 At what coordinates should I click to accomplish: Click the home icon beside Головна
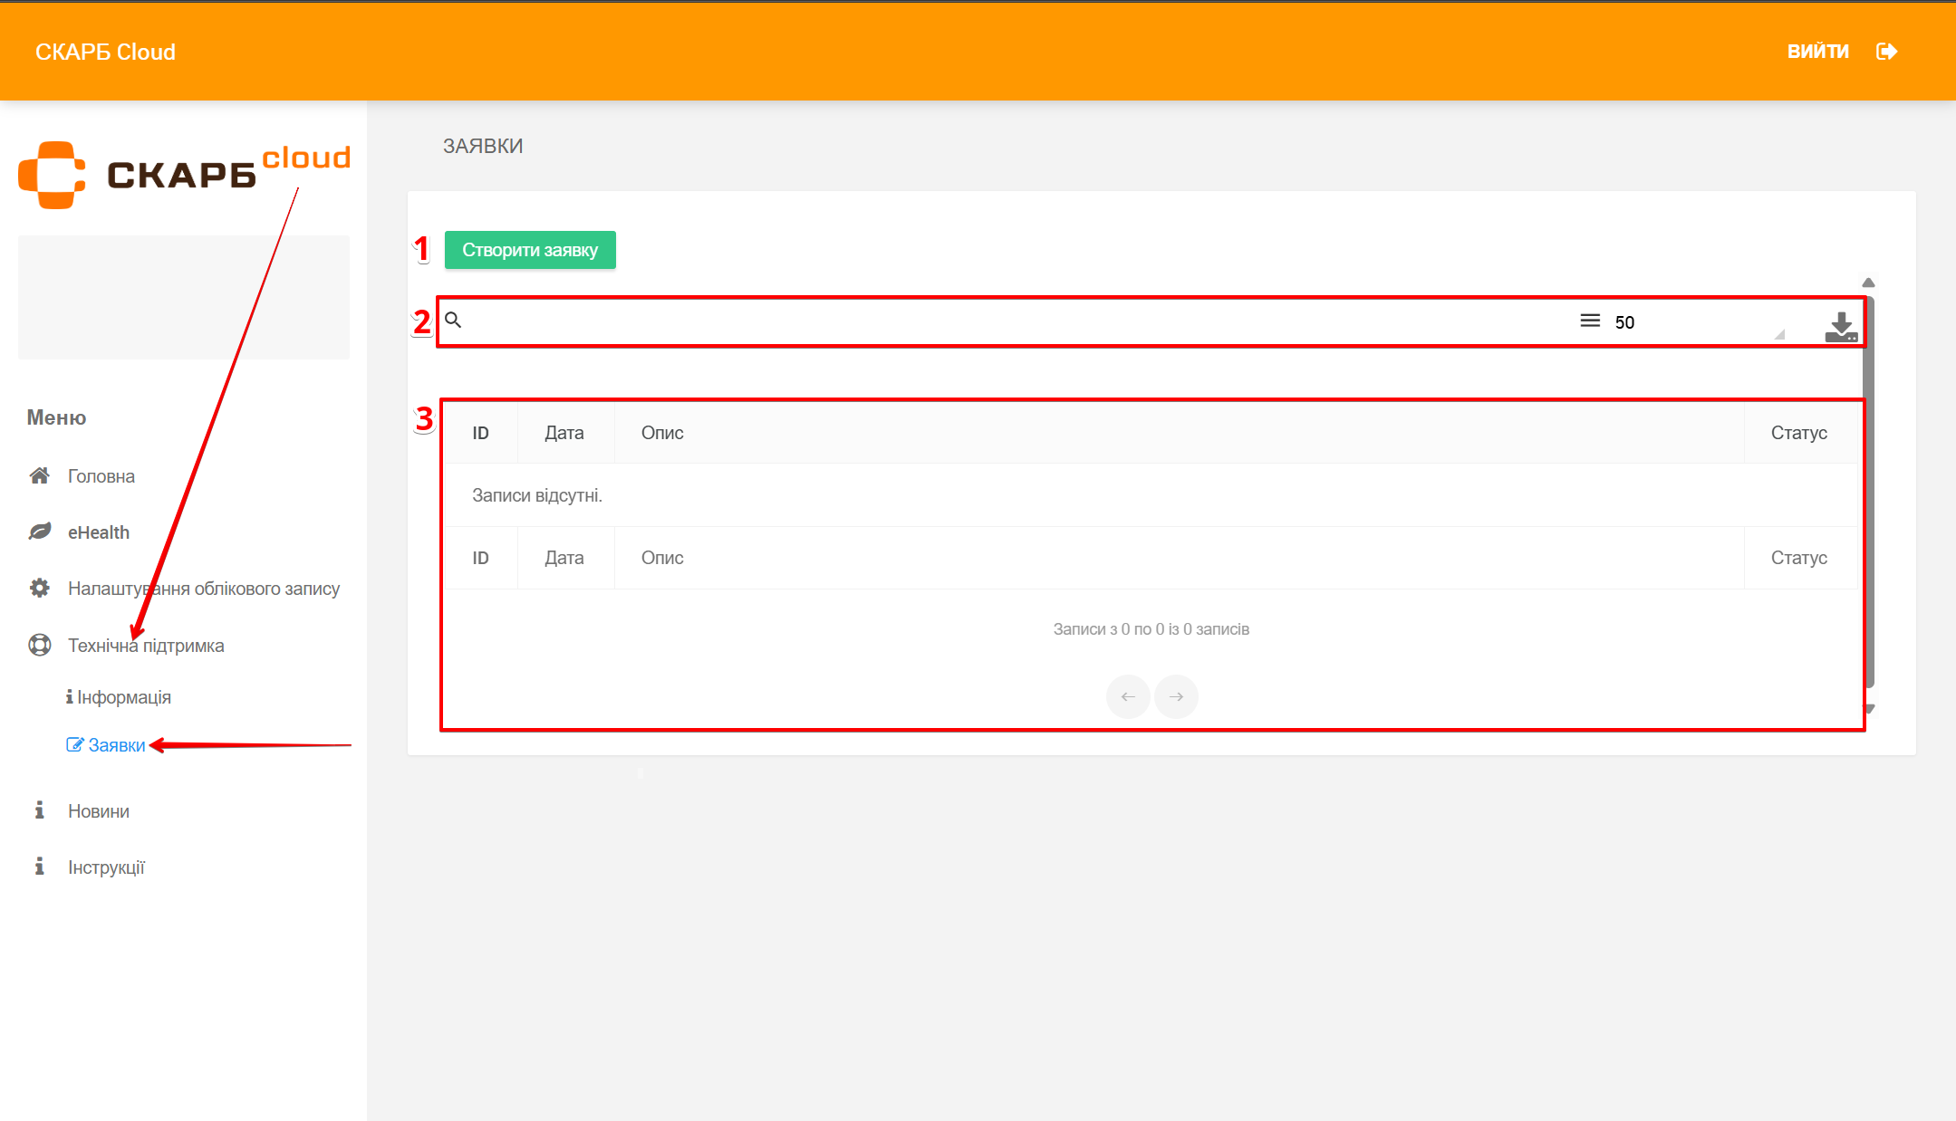(x=39, y=475)
